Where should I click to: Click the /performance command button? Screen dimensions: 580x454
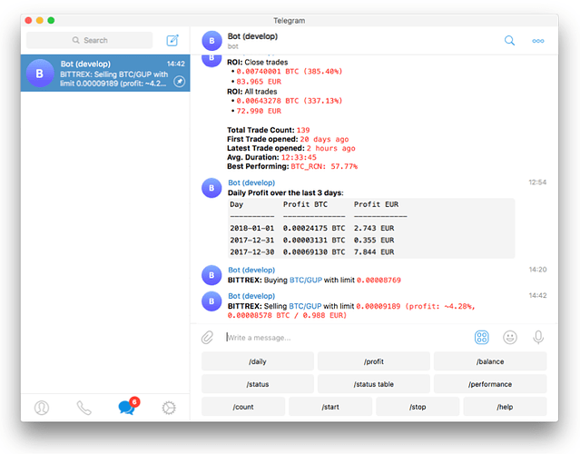490,384
